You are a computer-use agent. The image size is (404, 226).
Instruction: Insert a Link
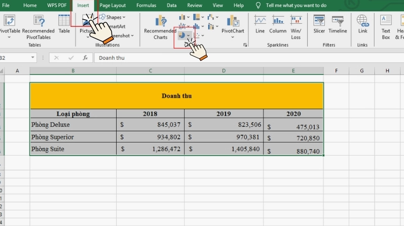click(362, 24)
